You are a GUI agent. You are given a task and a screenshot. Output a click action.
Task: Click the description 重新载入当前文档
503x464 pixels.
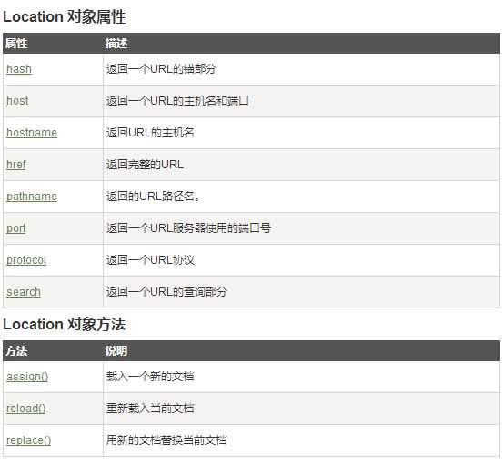pyautogui.click(x=150, y=409)
